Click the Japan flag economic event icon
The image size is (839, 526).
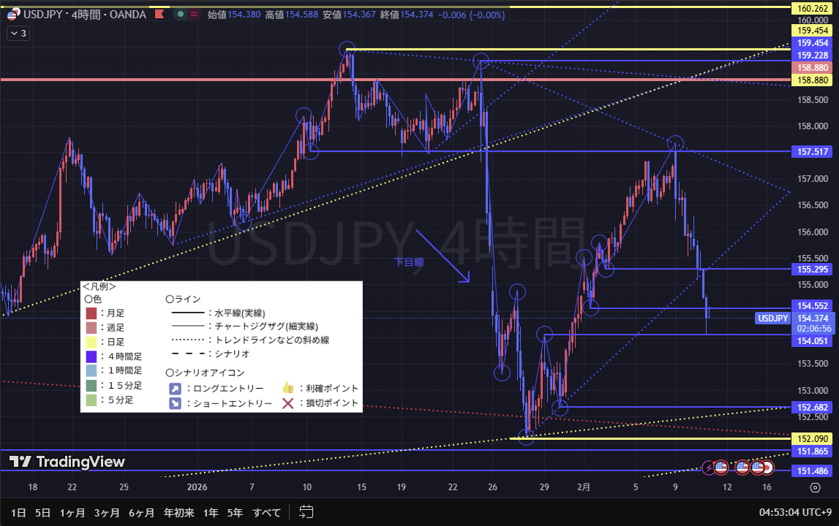point(769,467)
